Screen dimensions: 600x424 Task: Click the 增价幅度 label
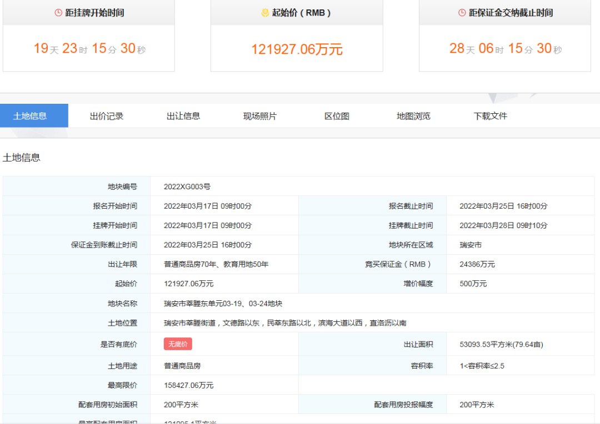coord(418,284)
